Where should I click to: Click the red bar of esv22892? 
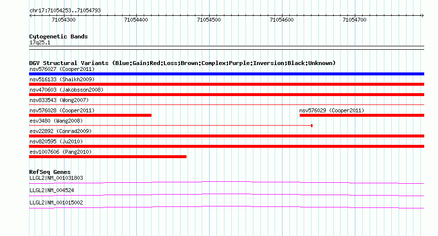(226, 136)
